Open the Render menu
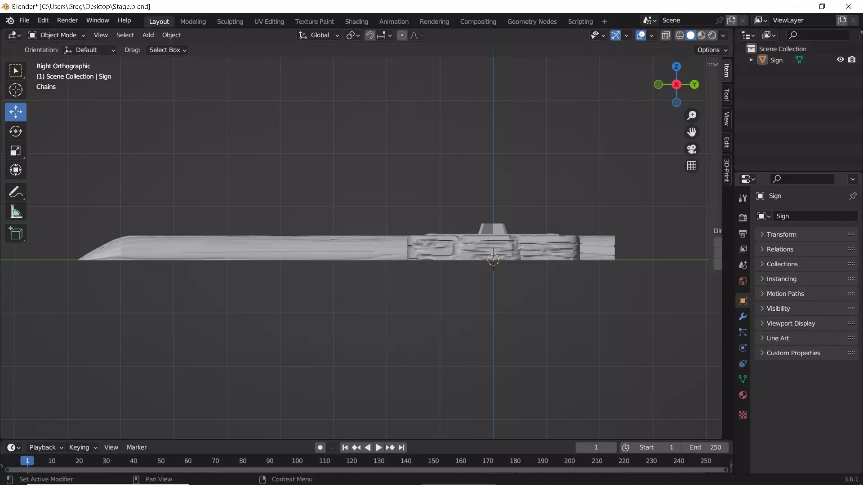The height and width of the screenshot is (485, 863). pos(67,20)
